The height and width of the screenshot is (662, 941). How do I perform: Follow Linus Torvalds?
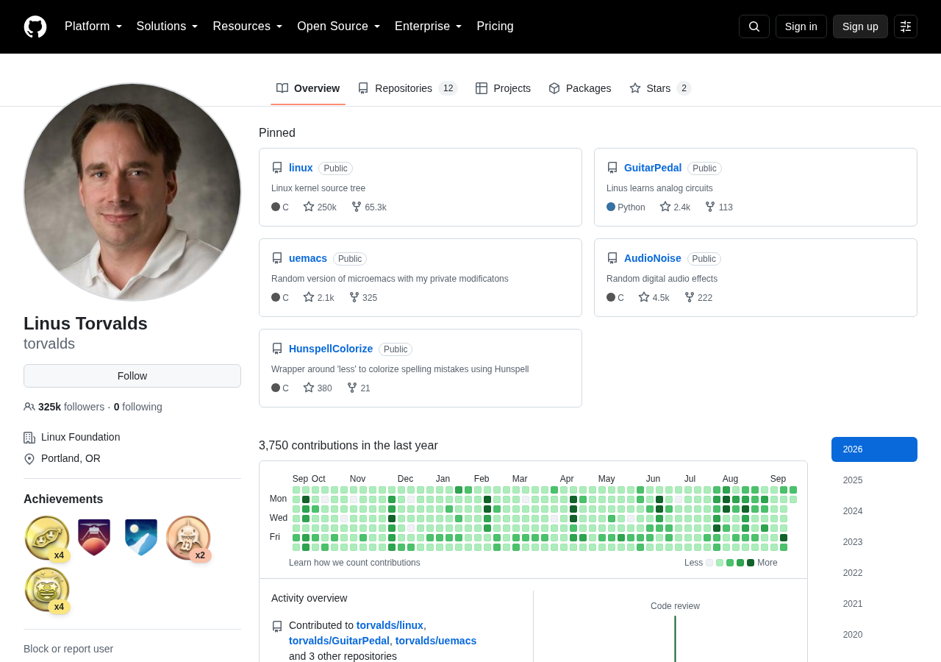132,376
